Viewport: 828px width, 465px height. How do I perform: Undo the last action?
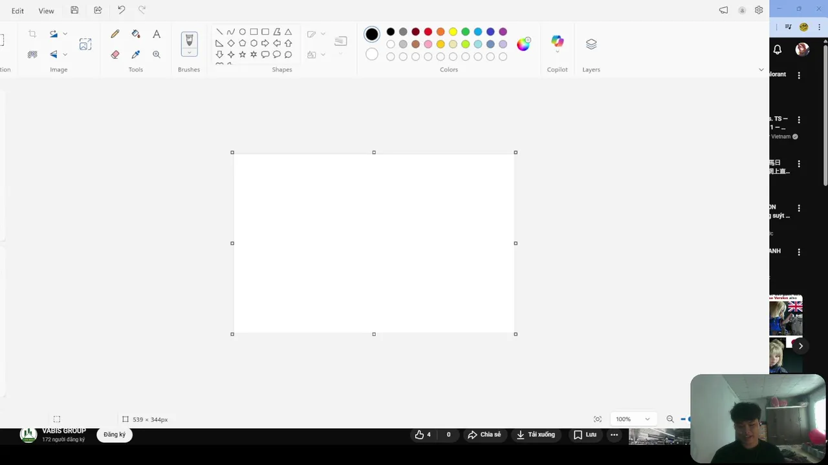(x=121, y=10)
